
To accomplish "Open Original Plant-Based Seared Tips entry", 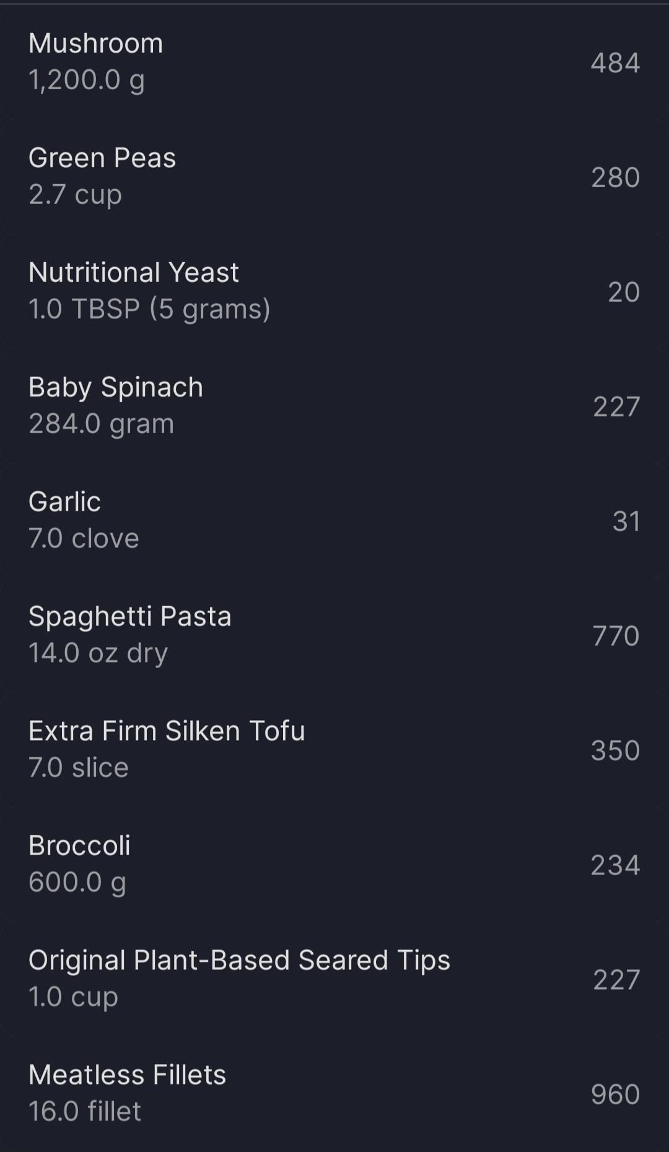I will tap(239, 961).
